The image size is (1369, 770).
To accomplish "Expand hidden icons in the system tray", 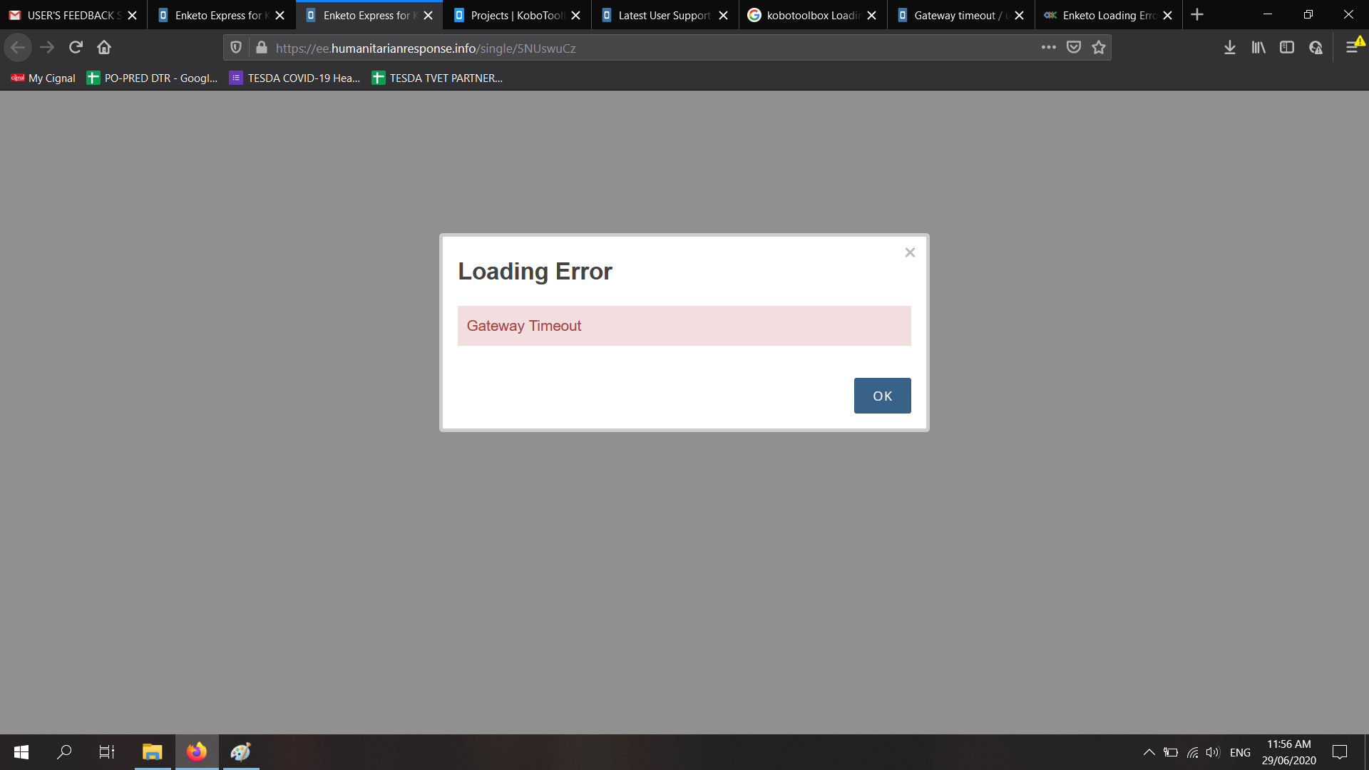I will 1149,752.
